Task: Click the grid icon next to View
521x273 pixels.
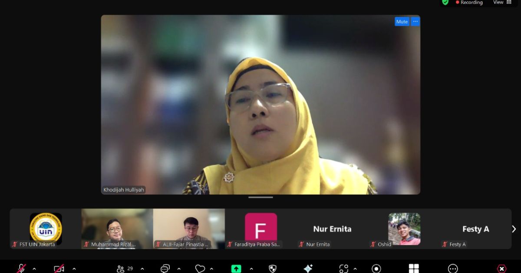Action: tap(509, 2)
